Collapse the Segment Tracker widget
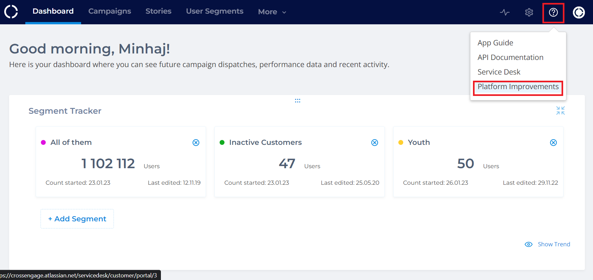 click(x=561, y=111)
